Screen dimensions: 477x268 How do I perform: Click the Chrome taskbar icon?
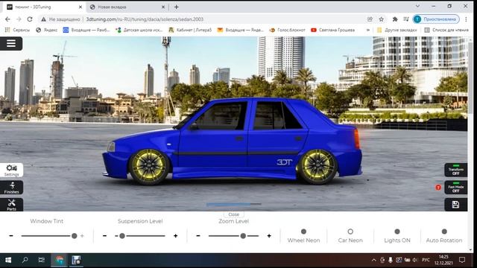(60, 260)
